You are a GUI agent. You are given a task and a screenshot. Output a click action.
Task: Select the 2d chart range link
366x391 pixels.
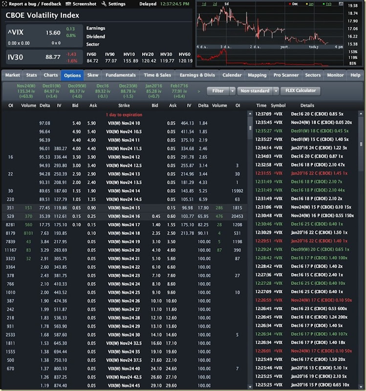(215, 4)
